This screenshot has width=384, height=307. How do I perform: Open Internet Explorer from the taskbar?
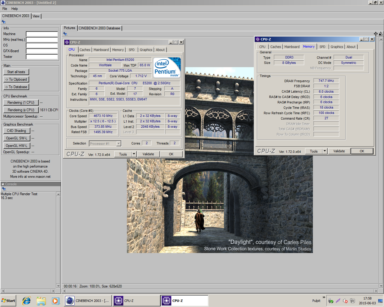tap(26, 301)
